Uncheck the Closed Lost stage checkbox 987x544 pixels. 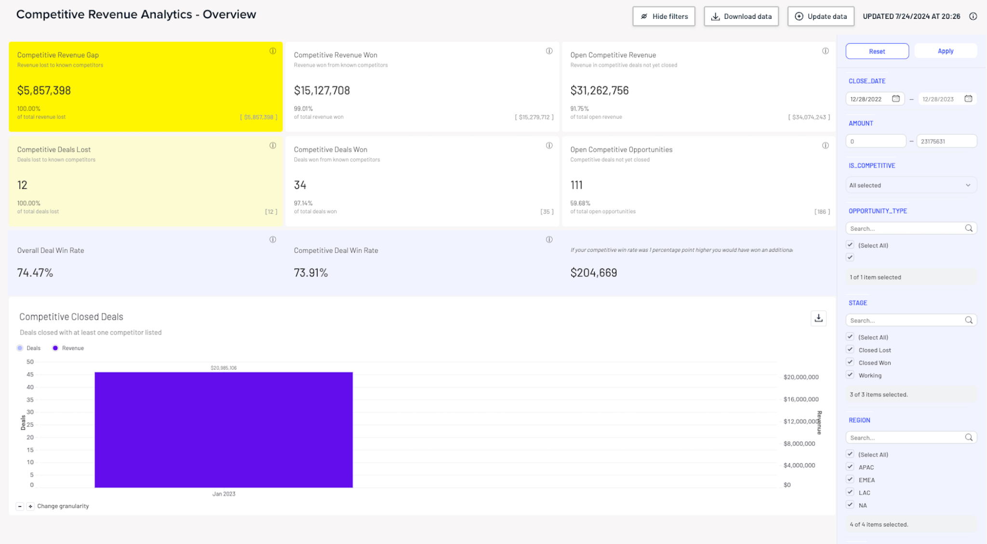click(x=850, y=350)
